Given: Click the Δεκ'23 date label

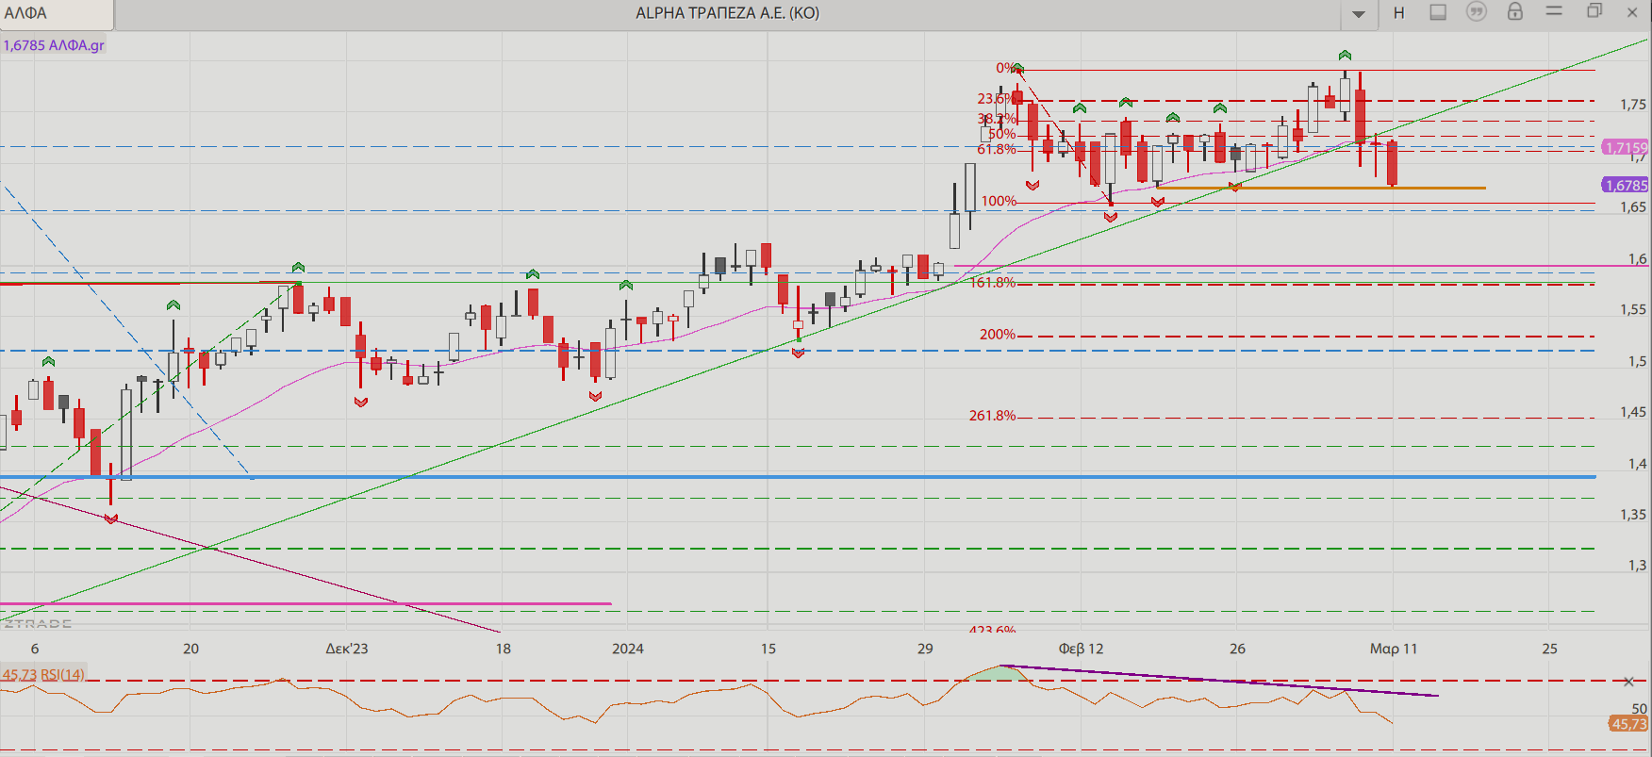Looking at the screenshot, I should 347,649.
